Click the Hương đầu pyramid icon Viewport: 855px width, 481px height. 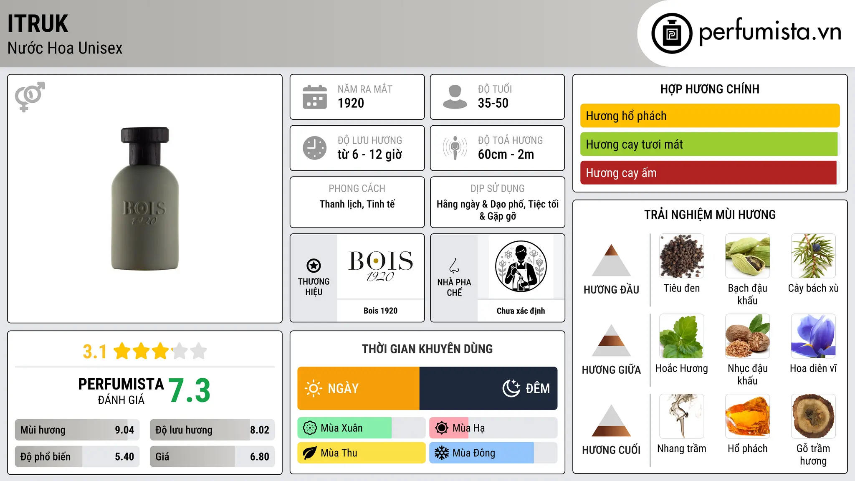tap(611, 260)
